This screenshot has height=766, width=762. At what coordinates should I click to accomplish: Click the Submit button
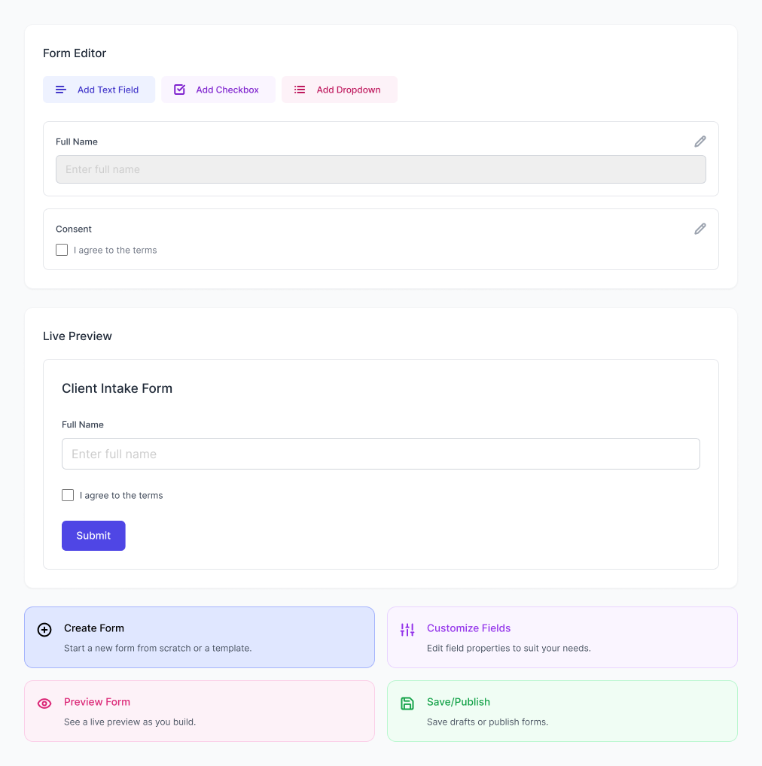pyautogui.click(x=93, y=535)
